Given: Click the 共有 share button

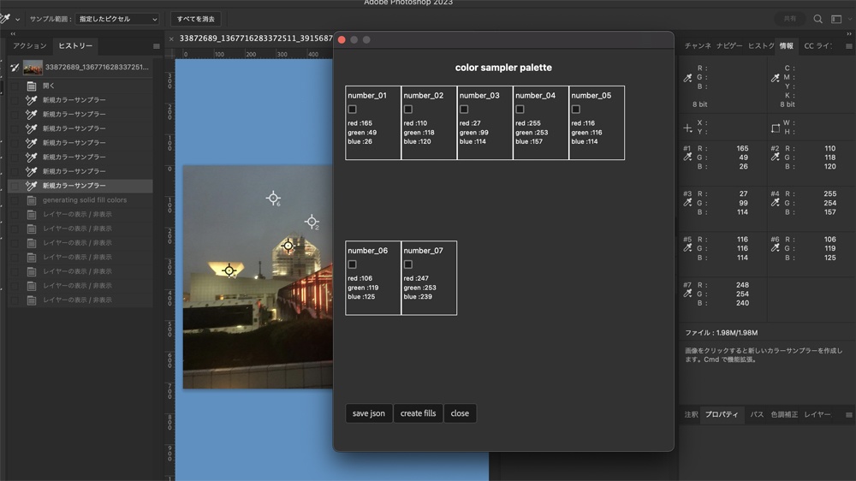Looking at the screenshot, I should point(790,19).
